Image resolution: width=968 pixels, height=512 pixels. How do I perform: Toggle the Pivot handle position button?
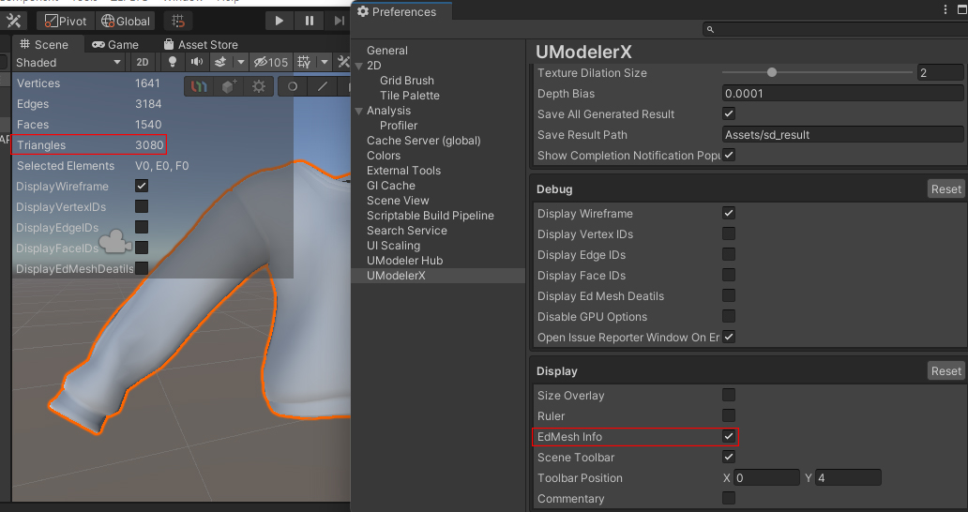pyautogui.click(x=66, y=21)
